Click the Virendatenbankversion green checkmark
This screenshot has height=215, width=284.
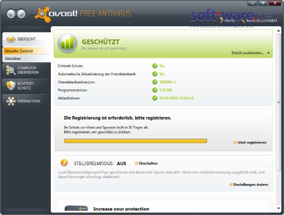click(x=154, y=82)
